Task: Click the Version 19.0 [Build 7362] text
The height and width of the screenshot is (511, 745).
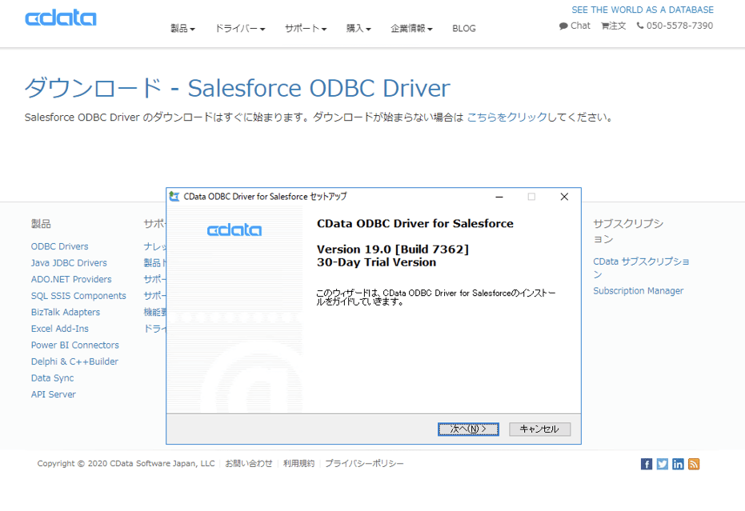Action: coord(393,250)
